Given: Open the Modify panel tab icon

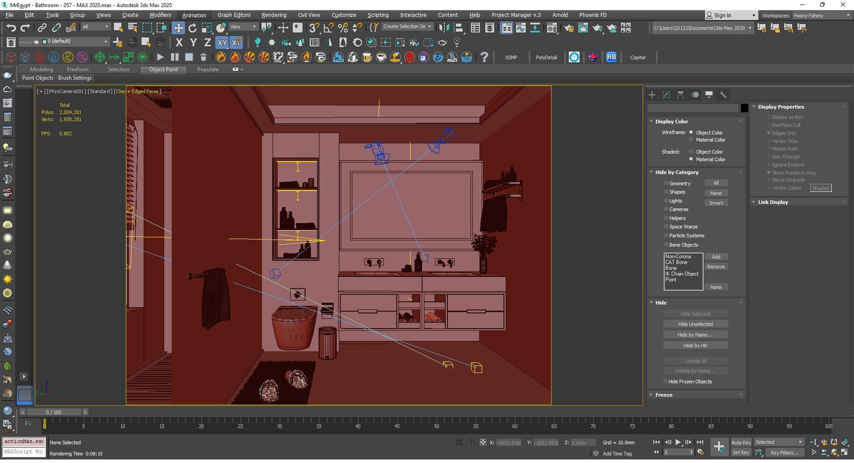Looking at the screenshot, I should (666, 95).
